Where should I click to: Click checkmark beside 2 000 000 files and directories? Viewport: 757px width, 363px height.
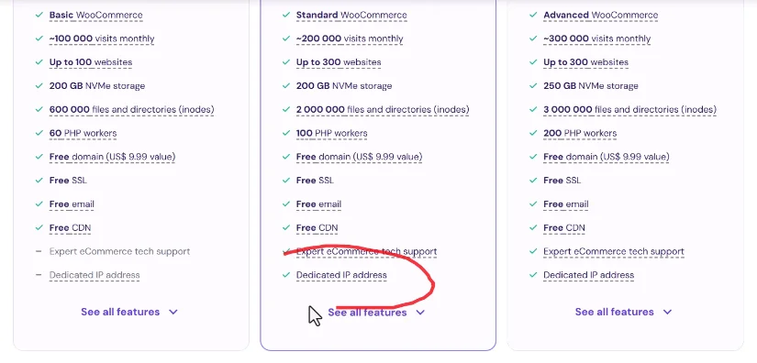(286, 109)
